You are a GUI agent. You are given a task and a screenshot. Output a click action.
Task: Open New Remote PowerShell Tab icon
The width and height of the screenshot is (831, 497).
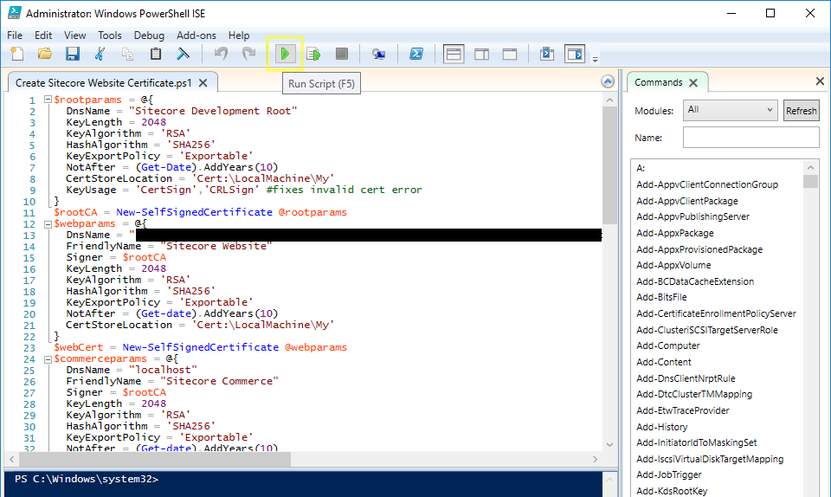[x=378, y=54]
